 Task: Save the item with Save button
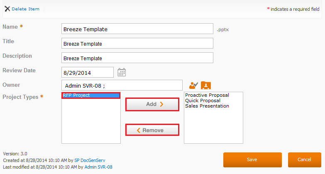(252, 160)
